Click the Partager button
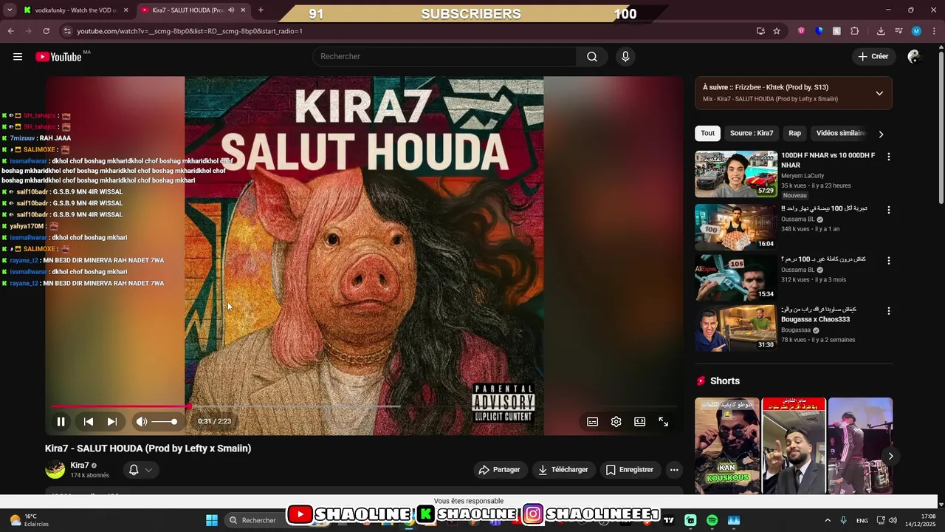Screen dimensions: 945x532 coord(500,470)
